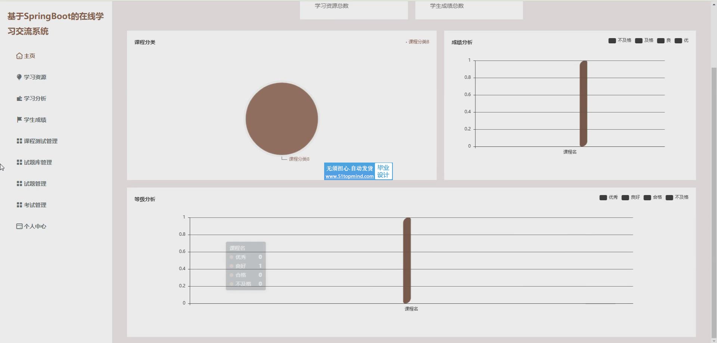Click the 课程分类8 legend in pie chart

click(418, 42)
